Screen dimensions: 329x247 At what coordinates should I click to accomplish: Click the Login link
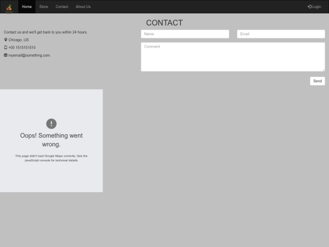pos(314,7)
